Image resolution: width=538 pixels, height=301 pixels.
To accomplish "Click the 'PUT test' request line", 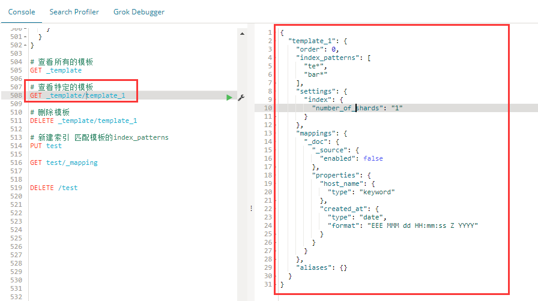I will (46, 146).
